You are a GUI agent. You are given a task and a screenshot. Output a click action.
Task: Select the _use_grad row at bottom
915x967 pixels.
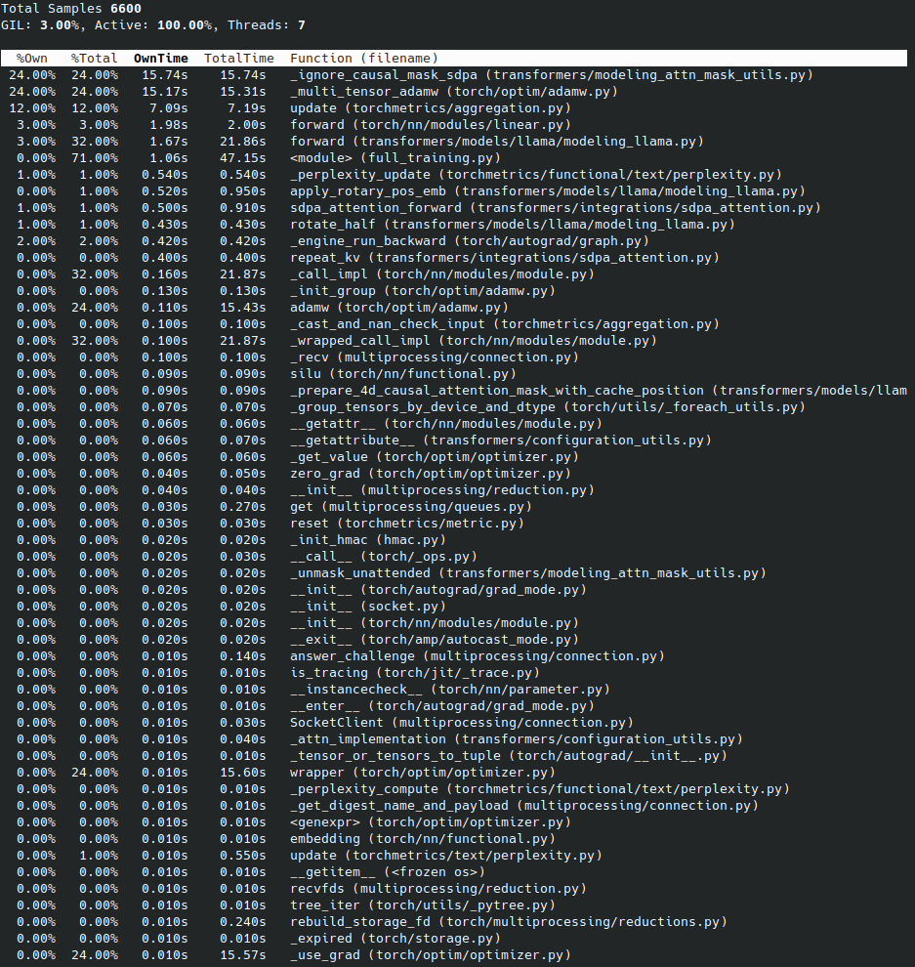(430, 955)
